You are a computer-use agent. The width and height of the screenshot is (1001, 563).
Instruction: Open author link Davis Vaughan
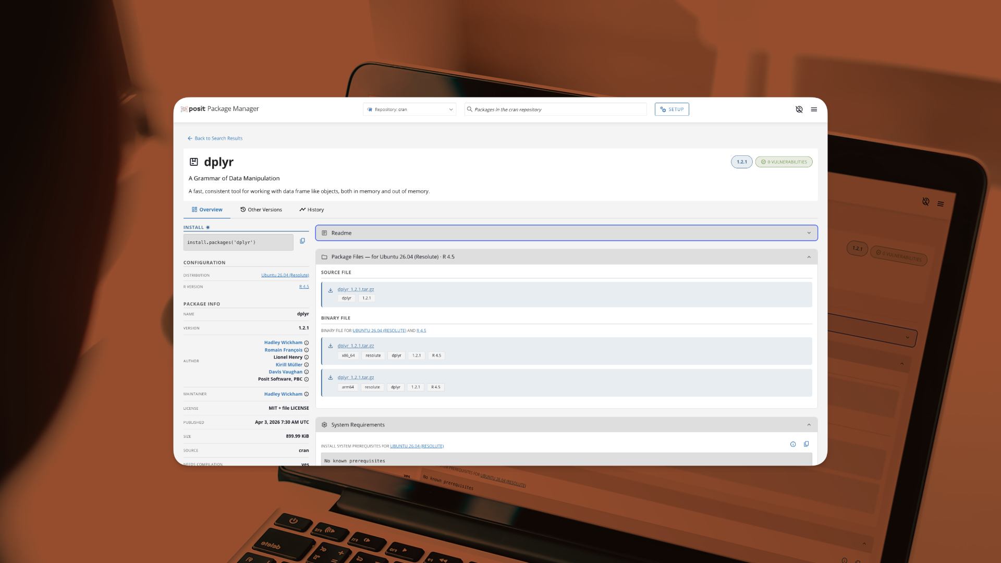(x=285, y=372)
